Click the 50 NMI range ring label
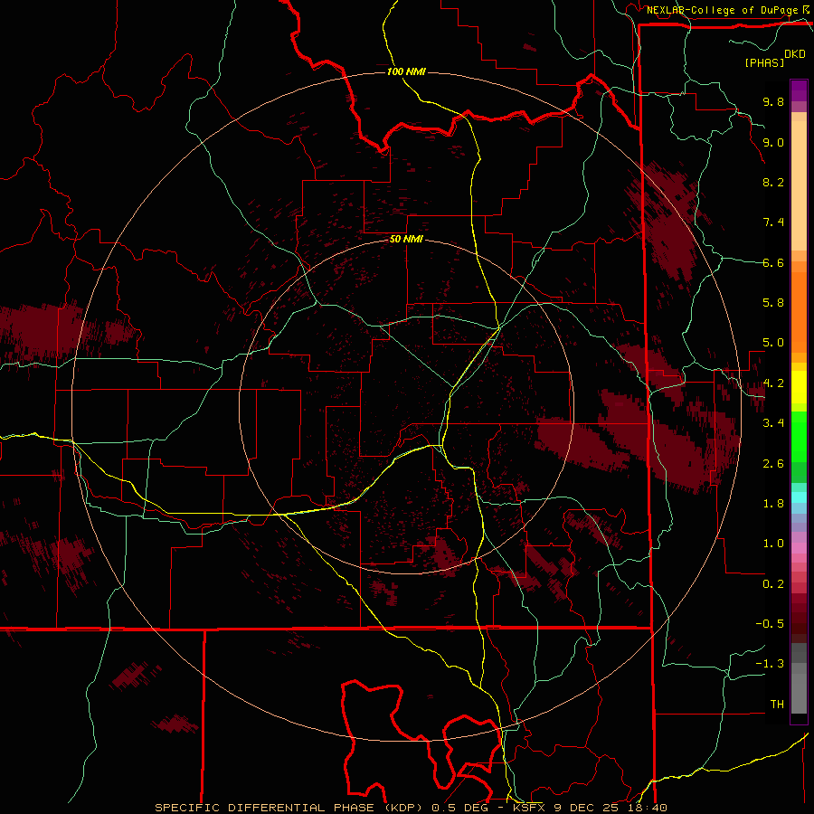The image size is (814, 814). click(406, 239)
